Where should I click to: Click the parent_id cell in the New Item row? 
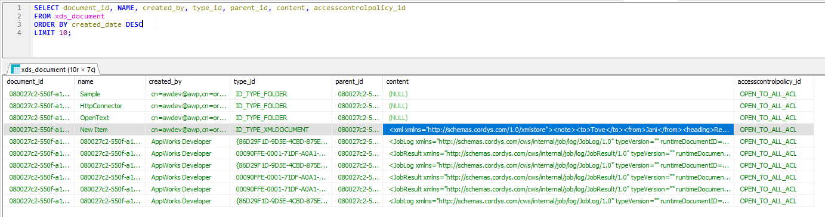pos(358,130)
